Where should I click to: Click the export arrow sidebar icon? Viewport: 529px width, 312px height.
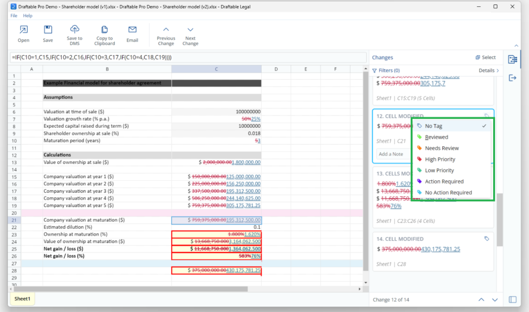point(513,78)
